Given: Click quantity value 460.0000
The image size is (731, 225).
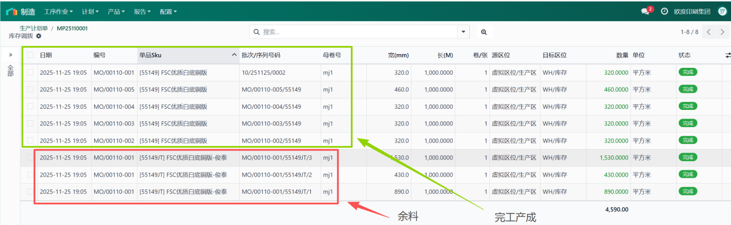Looking at the screenshot, I should tap(616, 90).
